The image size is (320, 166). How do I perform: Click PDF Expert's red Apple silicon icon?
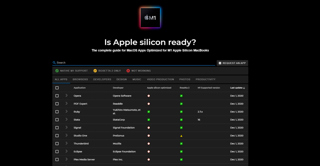tap(148, 104)
